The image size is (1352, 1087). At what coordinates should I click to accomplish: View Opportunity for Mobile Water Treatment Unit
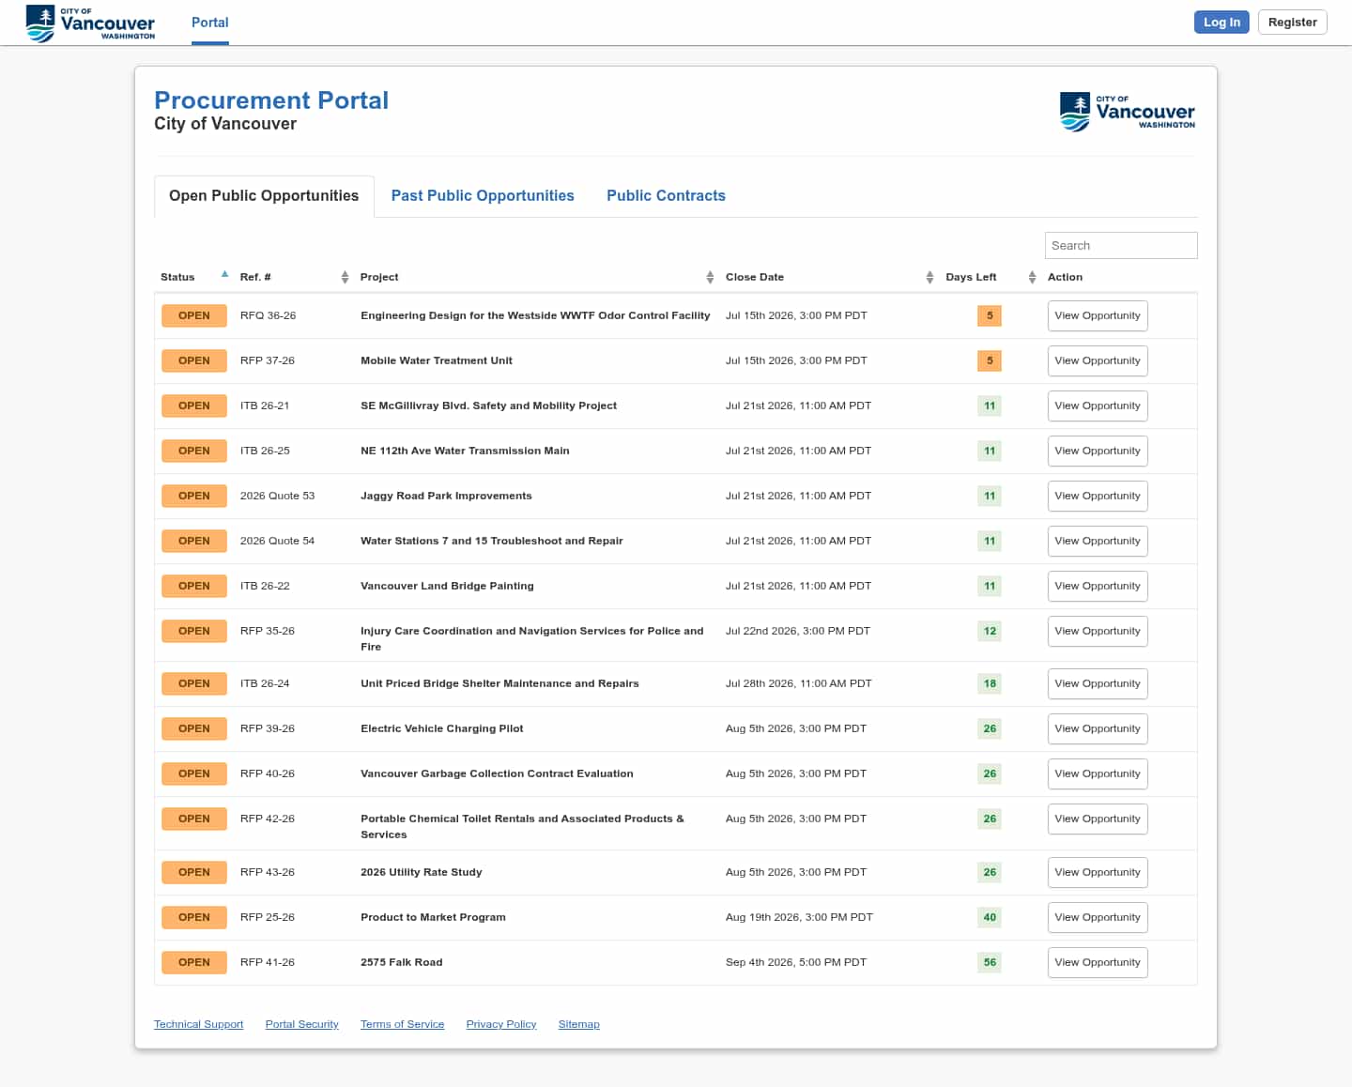click(1098, 360)
